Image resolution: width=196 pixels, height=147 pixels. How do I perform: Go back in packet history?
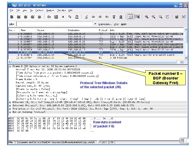(93, 17)
